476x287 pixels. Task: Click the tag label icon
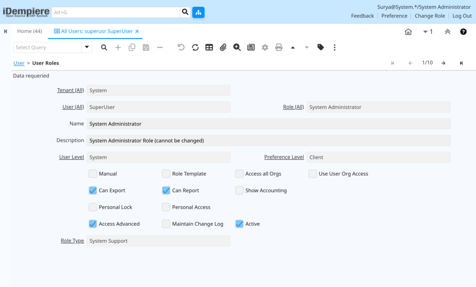click(x=321, y=47)
